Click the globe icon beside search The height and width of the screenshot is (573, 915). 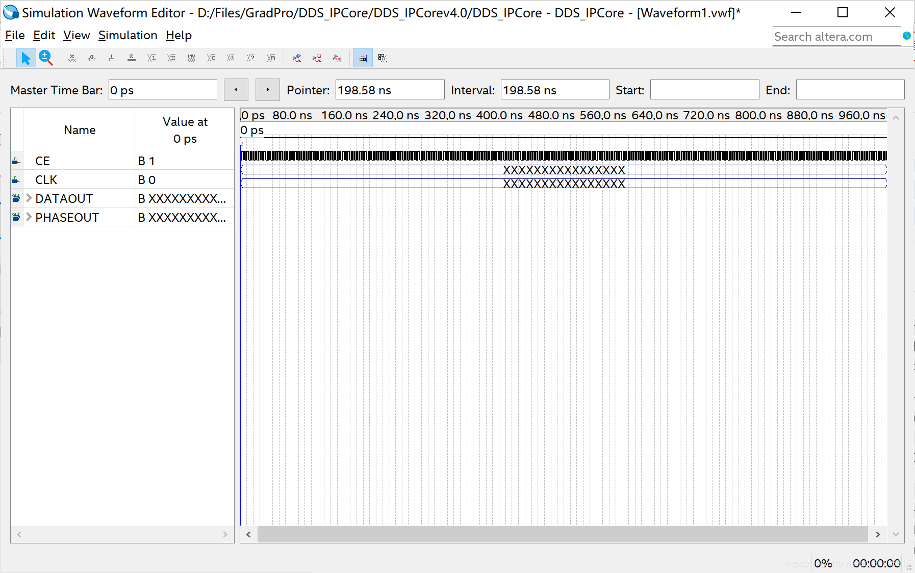(x=907, y=36)
